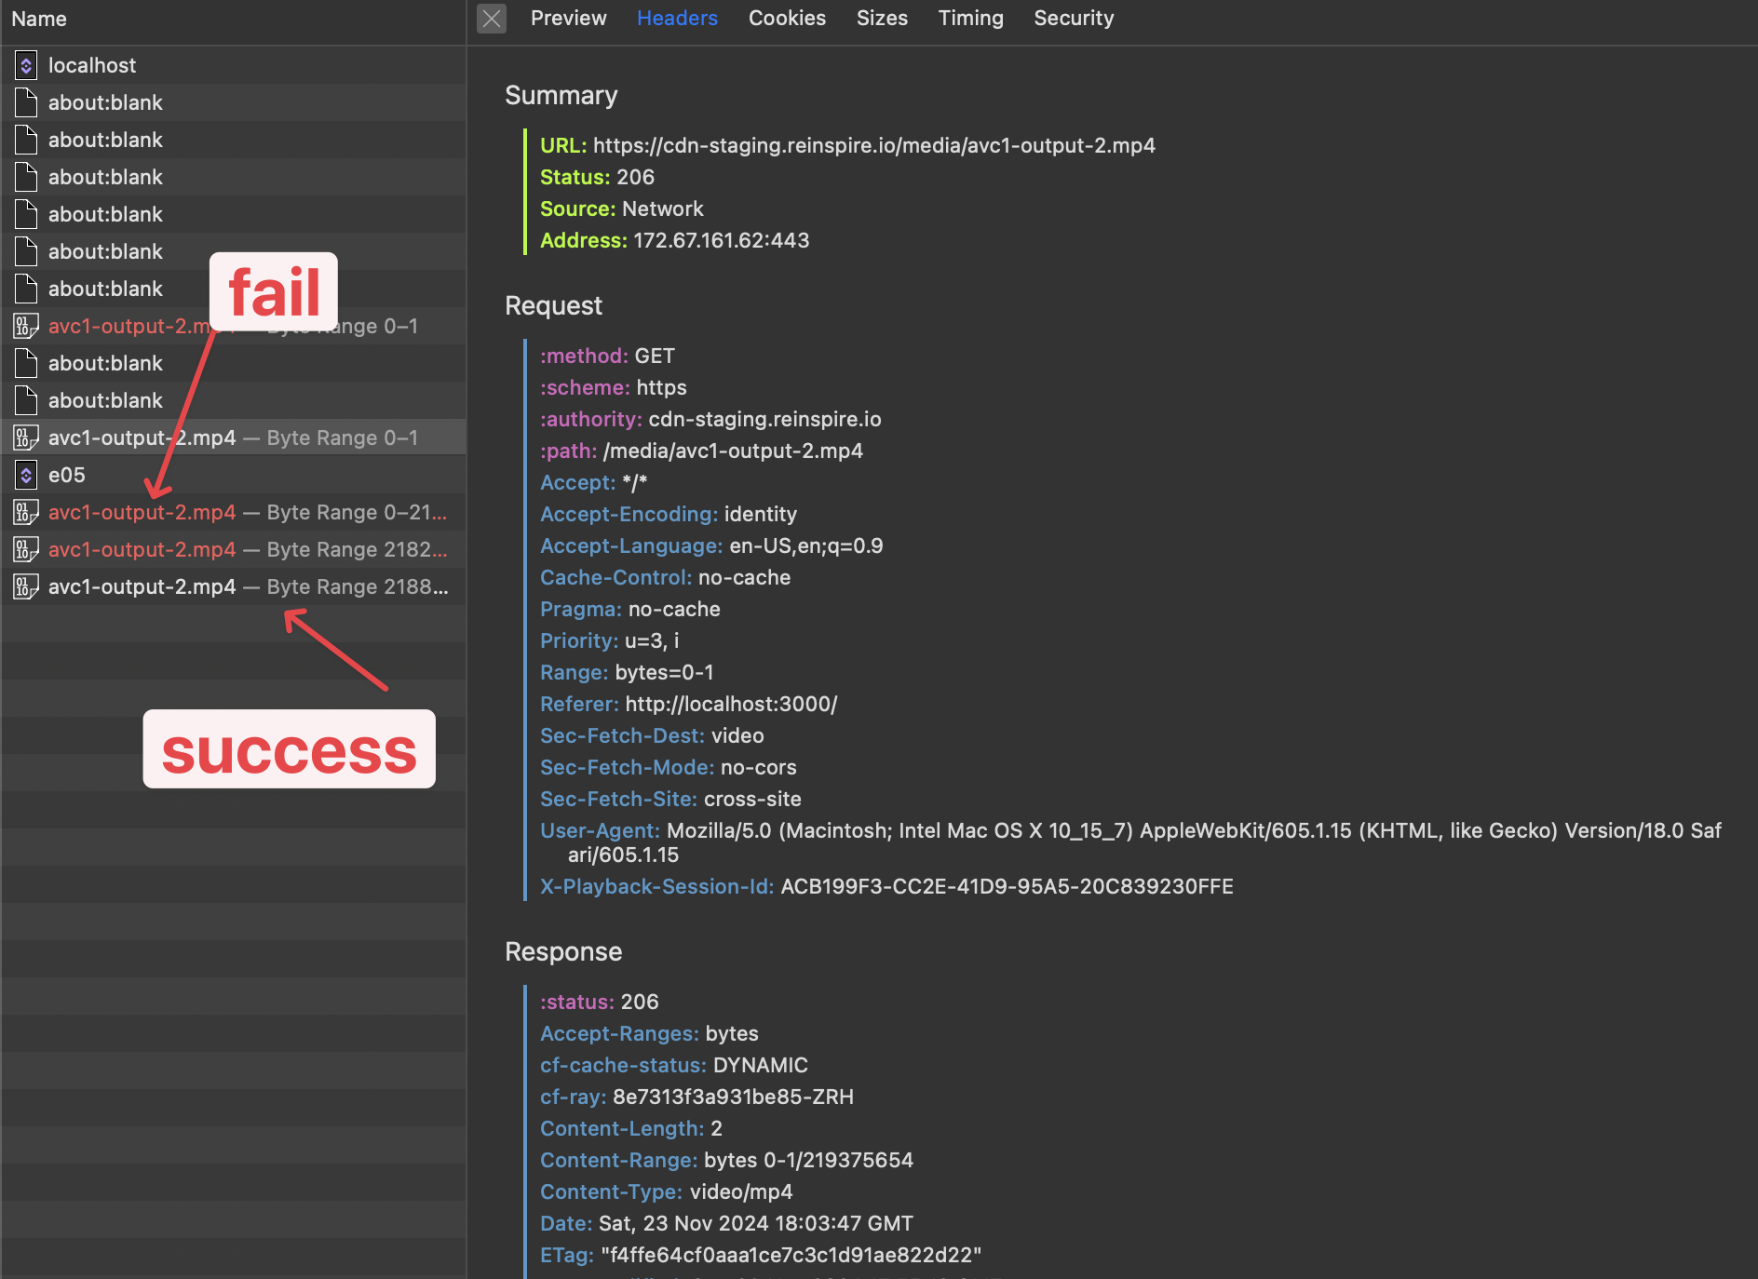Viewport: 1758px width, 1279px height.
Task: Select the Sizes tab
Action: tap(882, 18)
